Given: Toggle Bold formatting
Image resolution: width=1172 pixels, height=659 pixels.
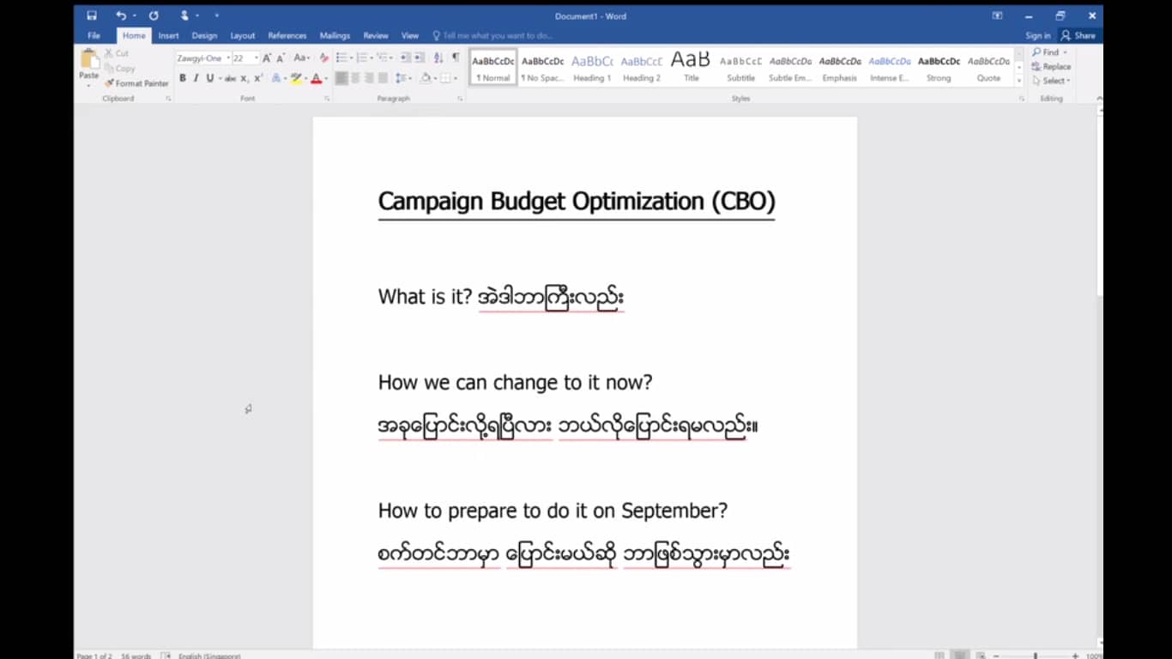Looking at the screenshot, I should (182, 78).
